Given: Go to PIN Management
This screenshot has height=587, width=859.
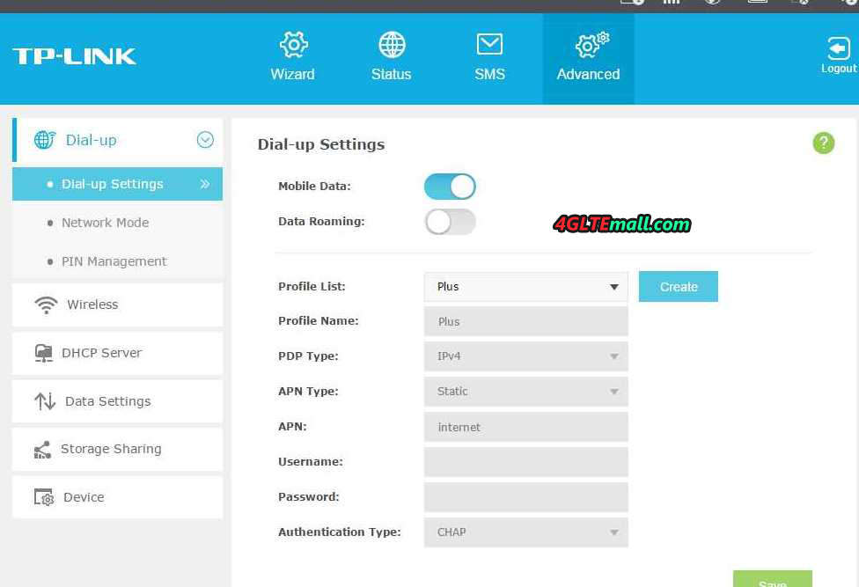Looking at the screenshot, I should (x=114, y=261).
